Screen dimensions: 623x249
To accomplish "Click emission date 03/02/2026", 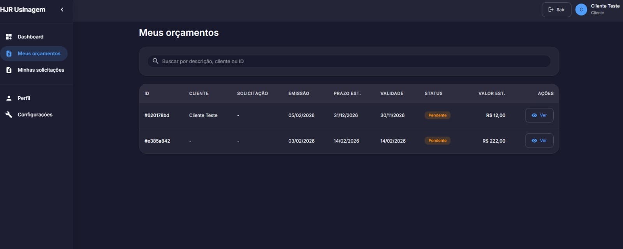I will click(301, 141).
